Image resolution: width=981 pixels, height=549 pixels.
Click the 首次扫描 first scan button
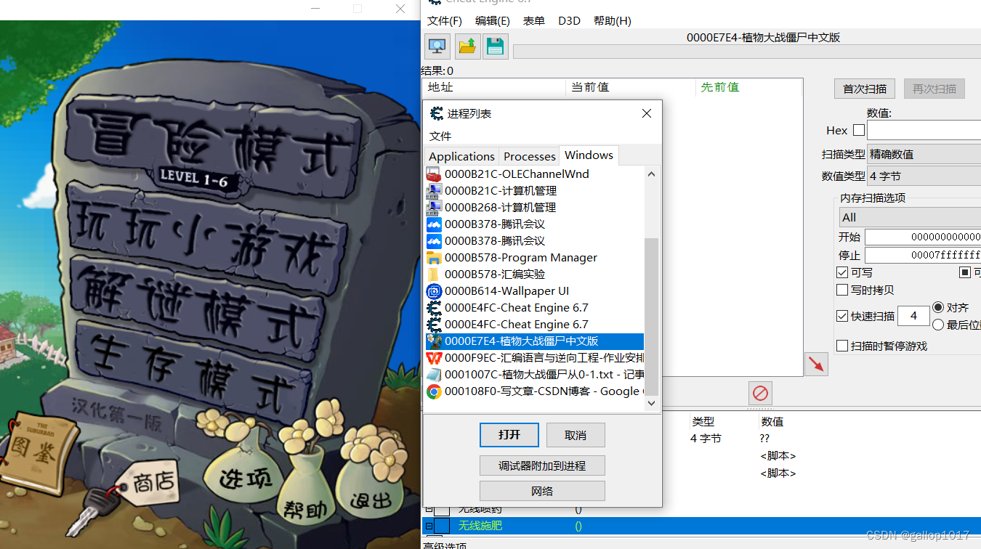point(865,89)
